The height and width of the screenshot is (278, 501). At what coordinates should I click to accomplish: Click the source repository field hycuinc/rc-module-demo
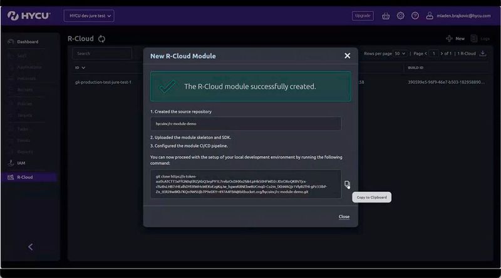[245, 124]
